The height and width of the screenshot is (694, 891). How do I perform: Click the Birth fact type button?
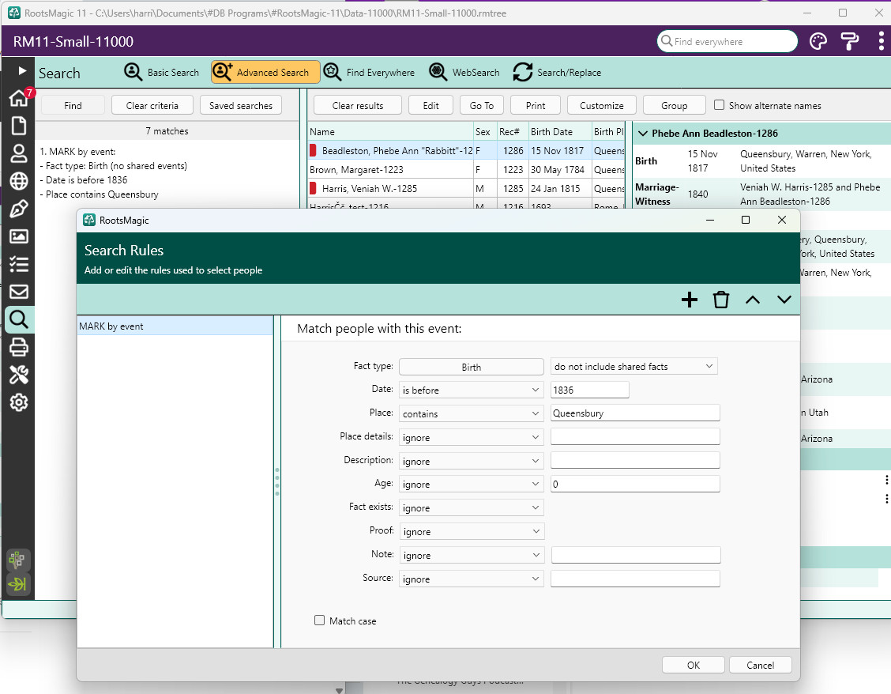pos(471,367)
